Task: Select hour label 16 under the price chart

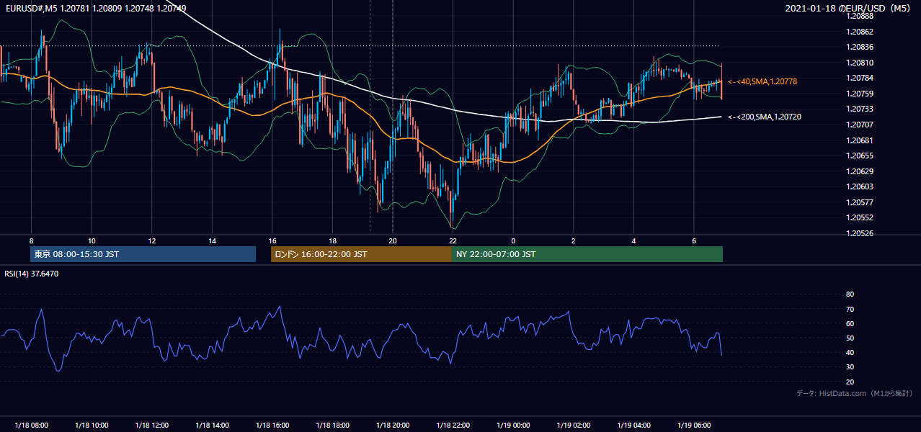Action: click(272, 240)
